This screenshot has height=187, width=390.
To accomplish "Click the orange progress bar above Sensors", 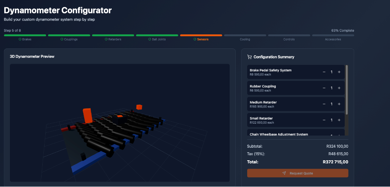I will coord(201,35).
